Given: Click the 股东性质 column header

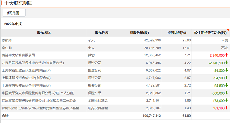Looking at the screenshot, I should (102, 33).
